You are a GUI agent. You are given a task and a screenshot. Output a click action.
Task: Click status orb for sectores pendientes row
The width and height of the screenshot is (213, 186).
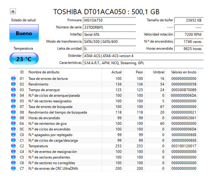13,157
